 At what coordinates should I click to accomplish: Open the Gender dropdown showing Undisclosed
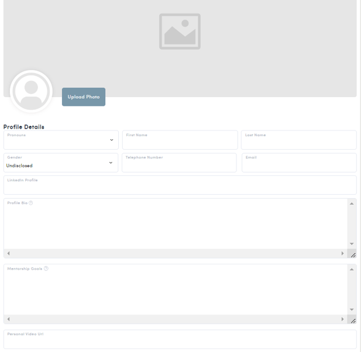(x=61, y=163)
